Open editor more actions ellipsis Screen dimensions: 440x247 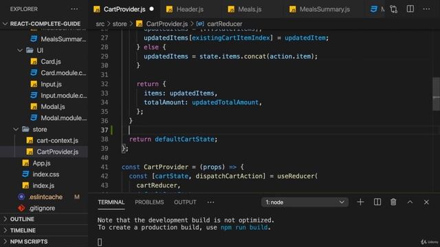426,9
